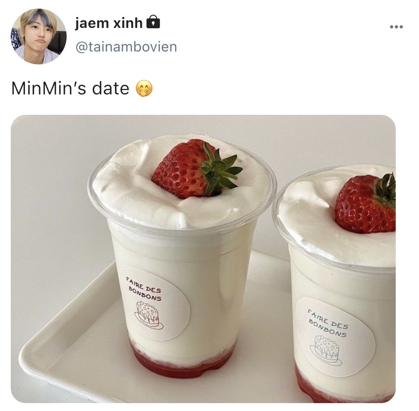
Task: Click the cake drawing on left cup sticker
Action: click(149, 315)
